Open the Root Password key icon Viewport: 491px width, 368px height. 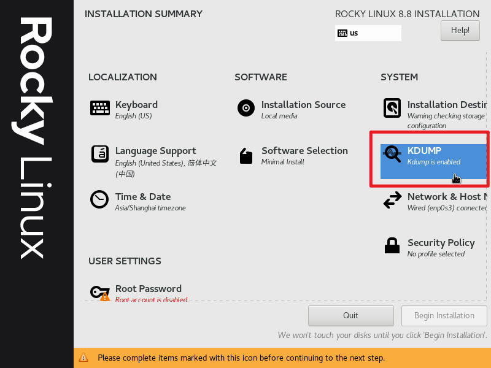click(100, 293)
